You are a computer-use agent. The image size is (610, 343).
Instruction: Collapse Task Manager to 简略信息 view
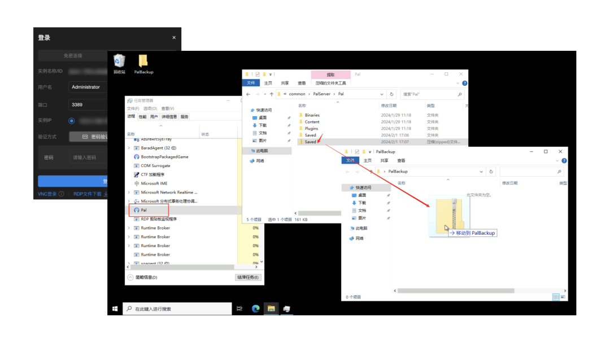[x=142, y=278]
